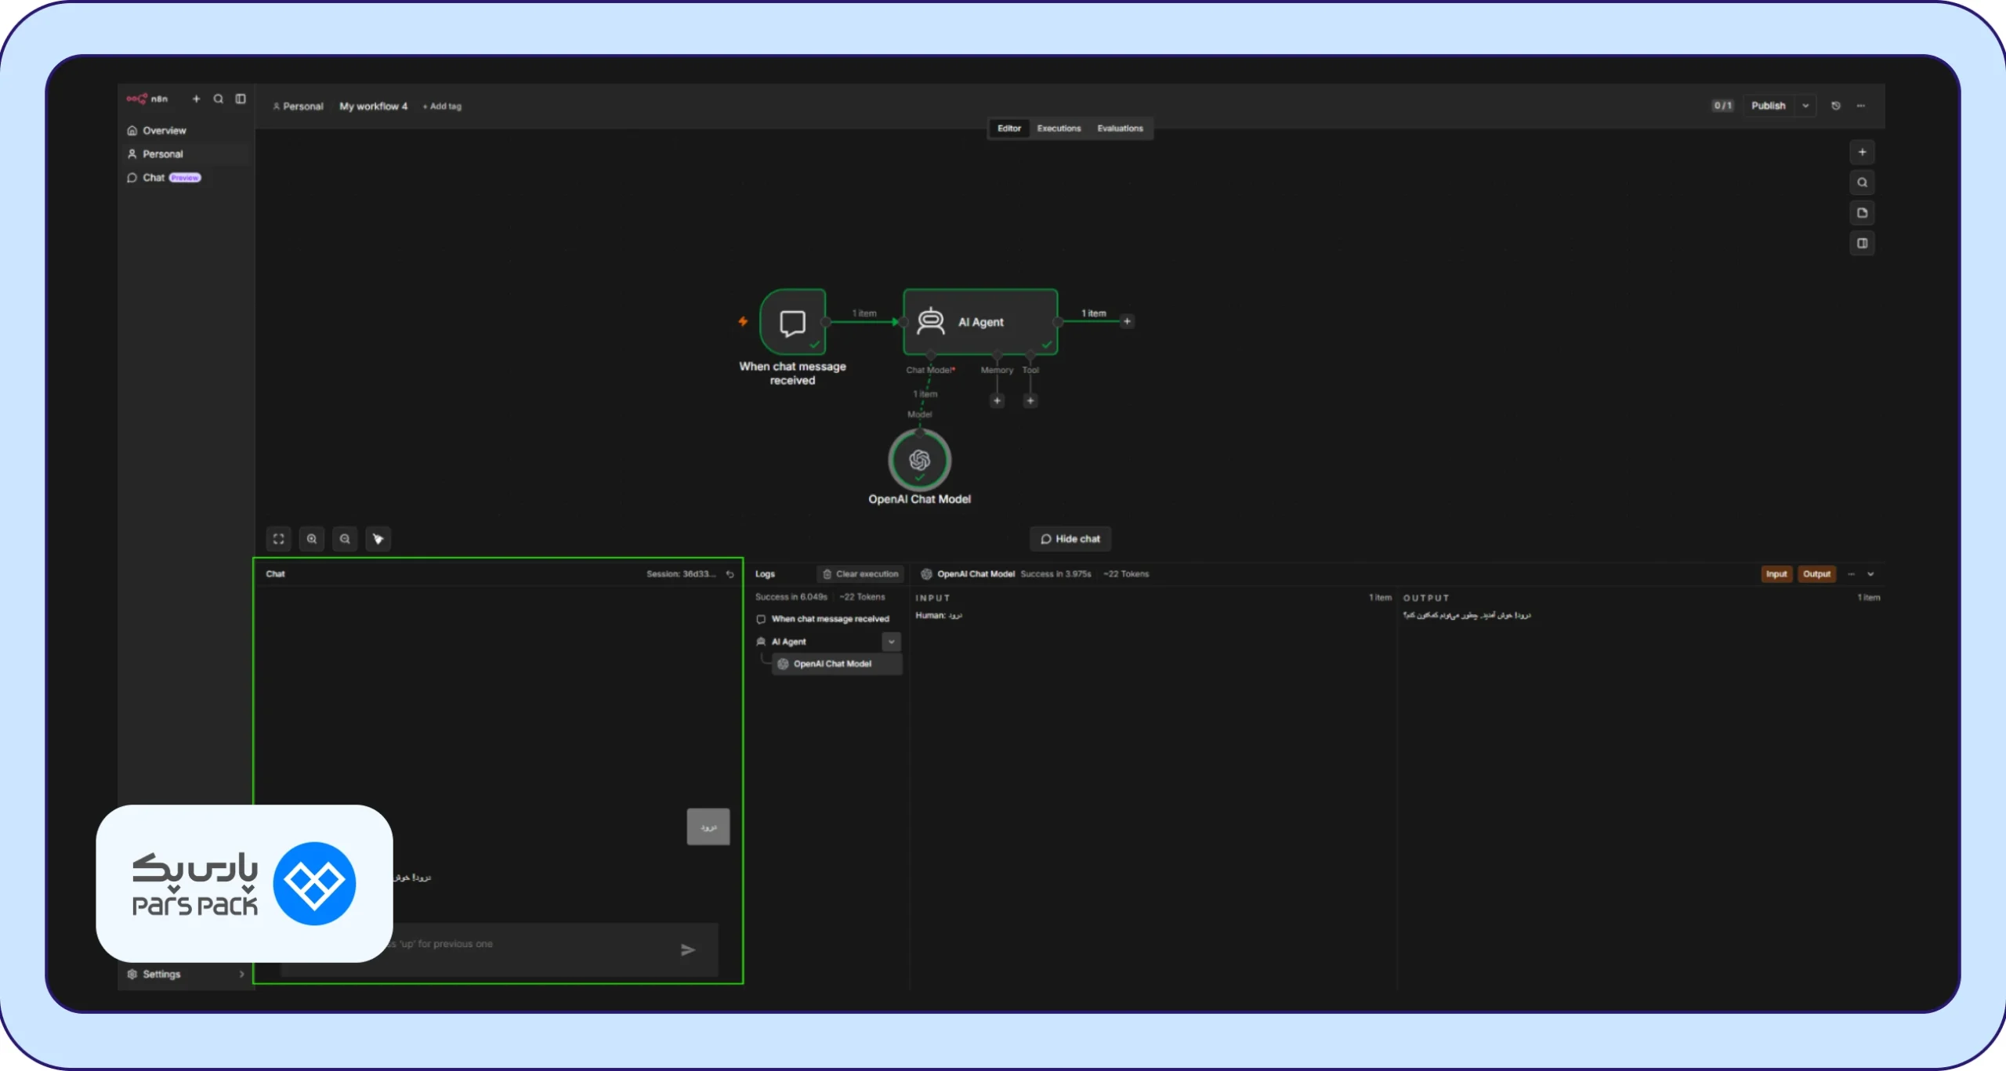The height and width of the screenshot is (1071, 2006).
Task: Collapse the logs panel chevron
Action: (1870, 574)
